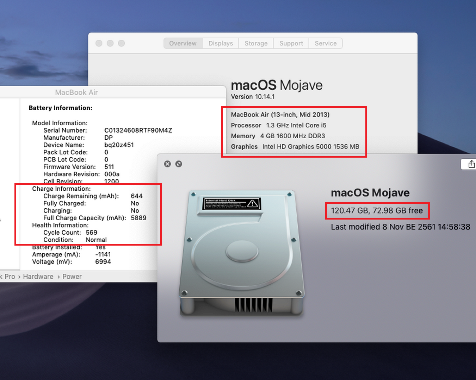Click the Power breadcrumb in path bar
The image size is (476, 380).
coord(72,277)
